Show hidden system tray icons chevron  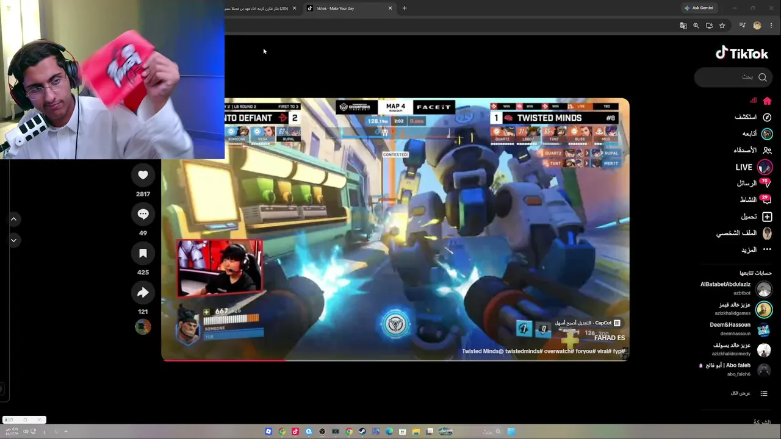click(66, 432)
